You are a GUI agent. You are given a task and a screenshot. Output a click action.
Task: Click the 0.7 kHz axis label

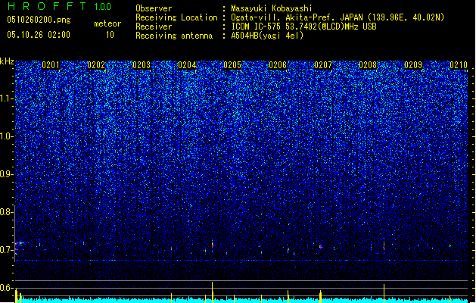pyautogui.click(x=7, y=250)
